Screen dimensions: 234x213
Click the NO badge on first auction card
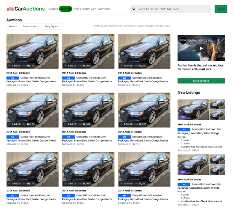13,78
